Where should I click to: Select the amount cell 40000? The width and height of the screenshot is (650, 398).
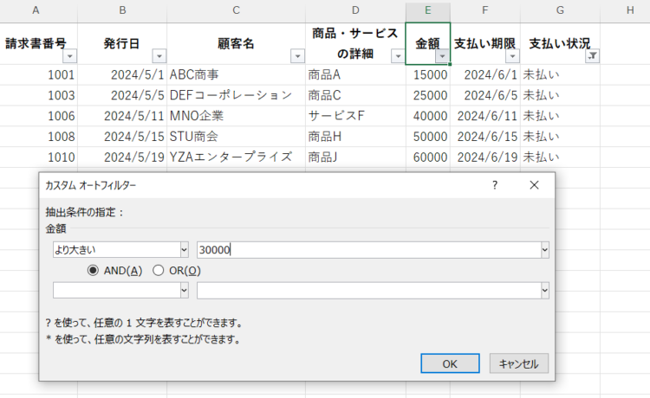[428, 116]
